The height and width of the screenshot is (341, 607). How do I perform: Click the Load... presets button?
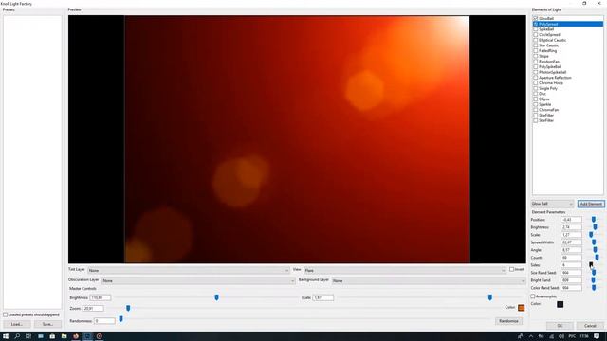pyautogui.click(x=17, y=324)
